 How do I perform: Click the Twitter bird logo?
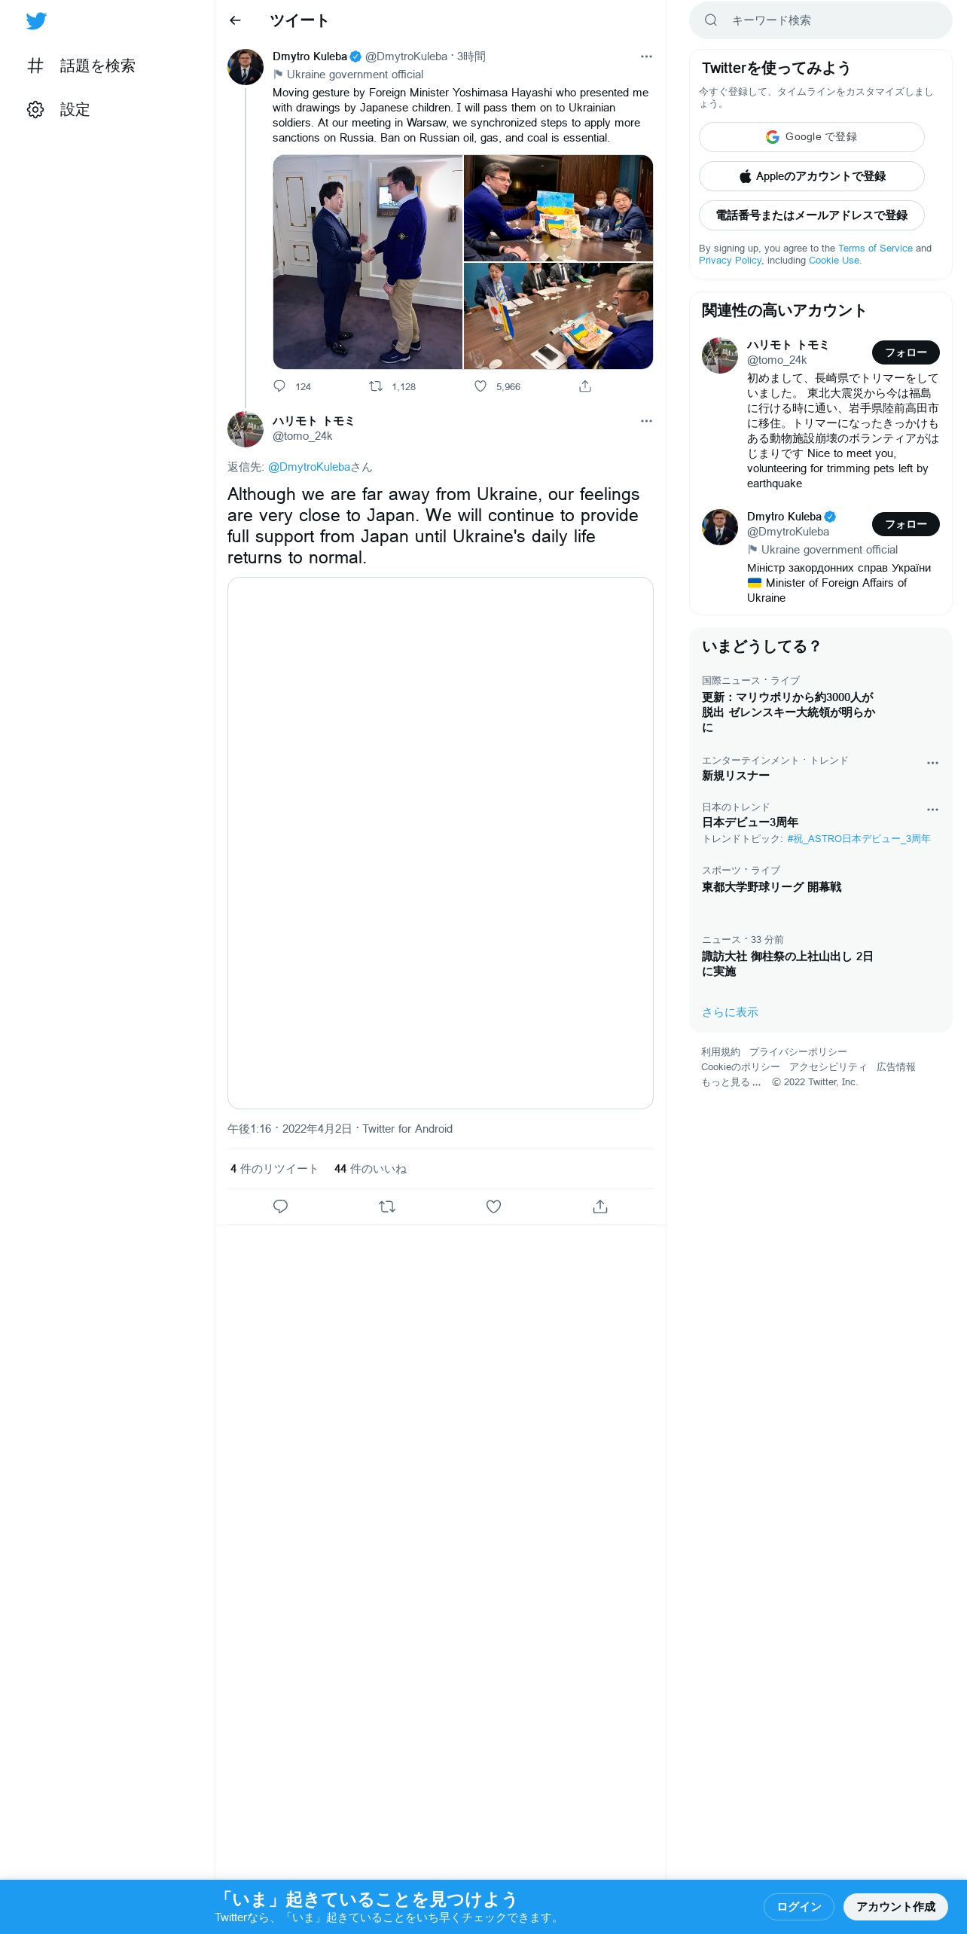click(36, 21)
